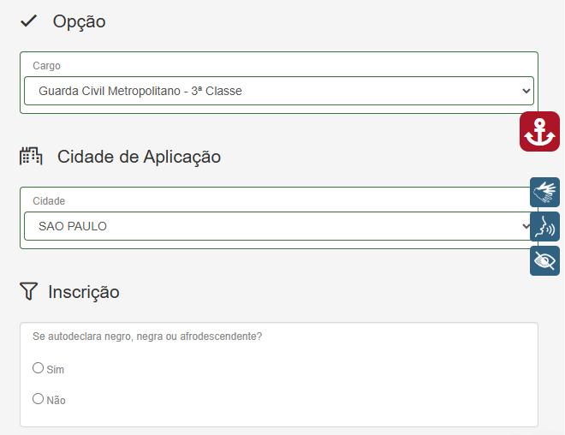
Task: Click the Opção section heading
Action: point(79,21)
